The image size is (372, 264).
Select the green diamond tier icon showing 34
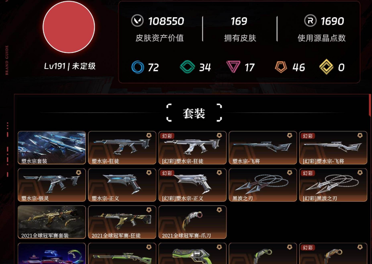(187, 67)
